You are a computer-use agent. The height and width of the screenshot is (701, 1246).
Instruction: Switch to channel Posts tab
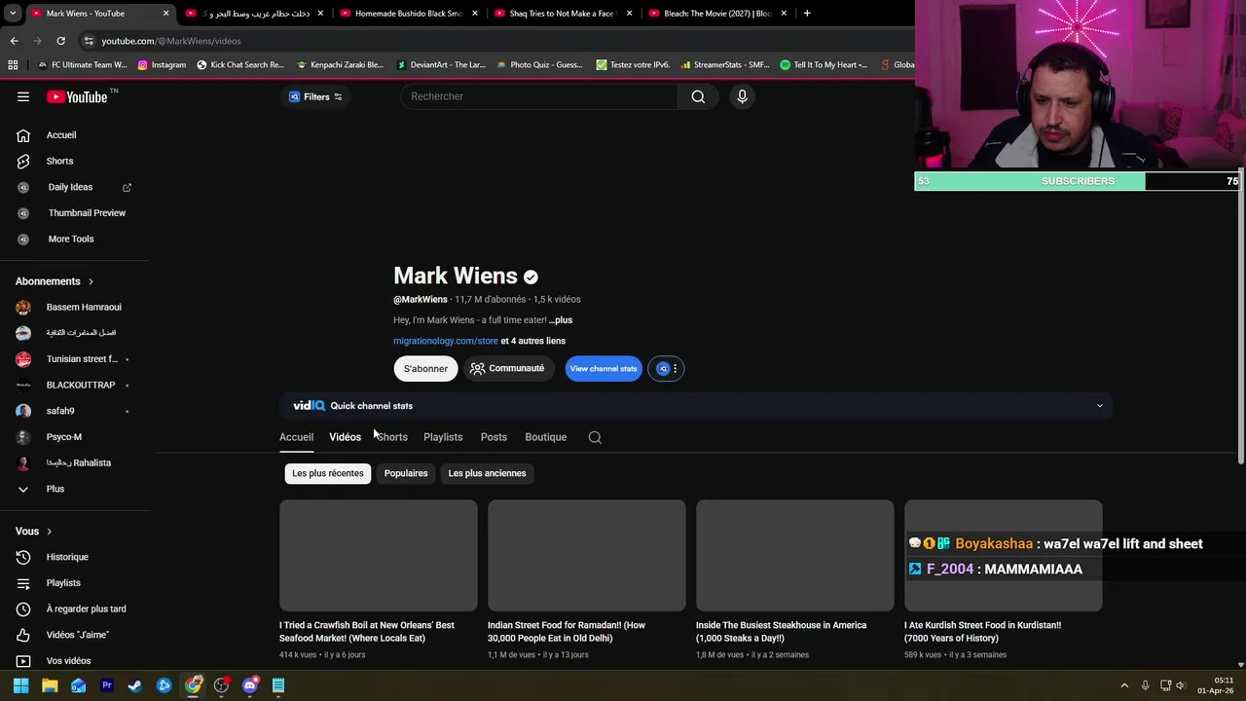(494, 437)
